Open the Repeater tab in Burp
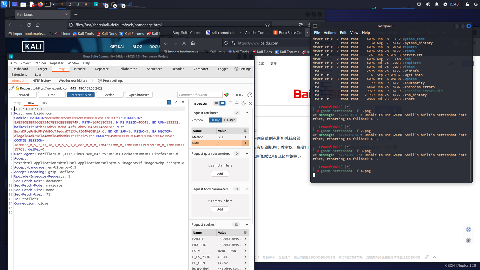 [x=102, y=69]
